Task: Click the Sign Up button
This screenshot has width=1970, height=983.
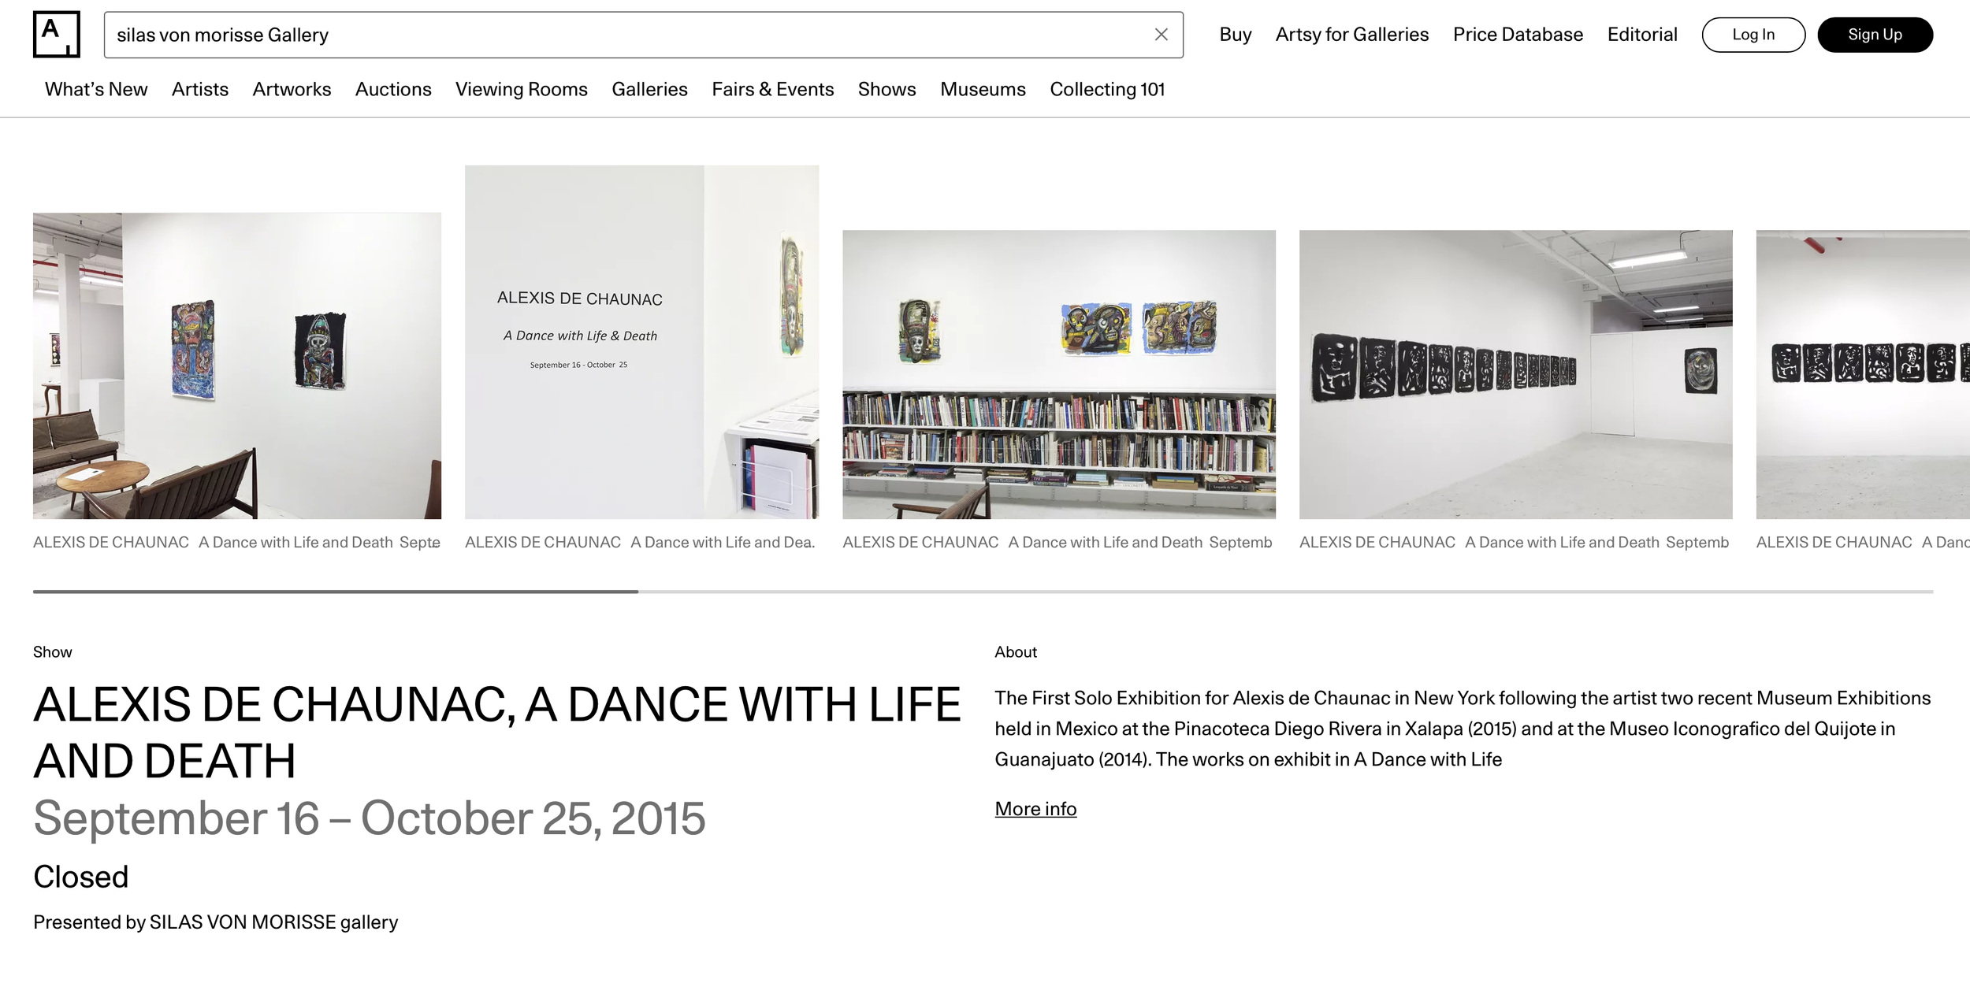Action: (x=1875, y=35)
